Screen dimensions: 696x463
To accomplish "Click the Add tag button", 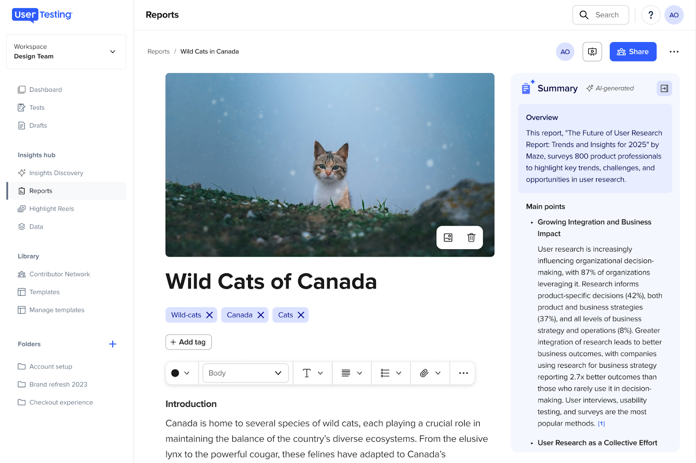I will click(188, 342).
